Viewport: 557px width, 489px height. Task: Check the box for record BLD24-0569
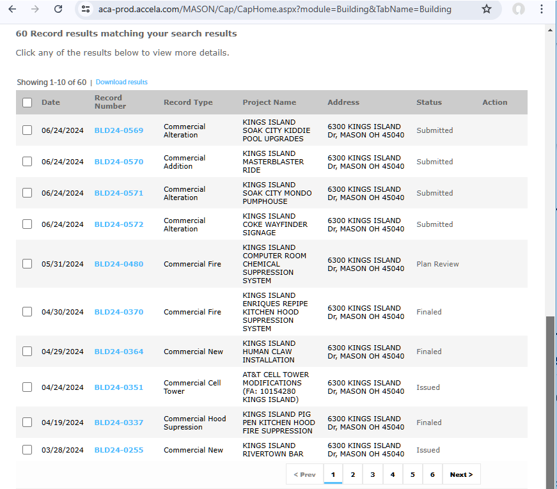pyautogui.click(x=27, y=130)
